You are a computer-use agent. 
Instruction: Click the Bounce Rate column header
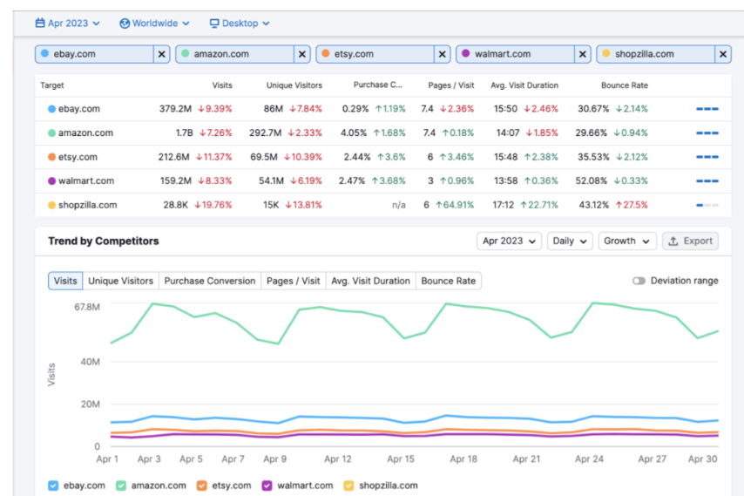point(625,85)
